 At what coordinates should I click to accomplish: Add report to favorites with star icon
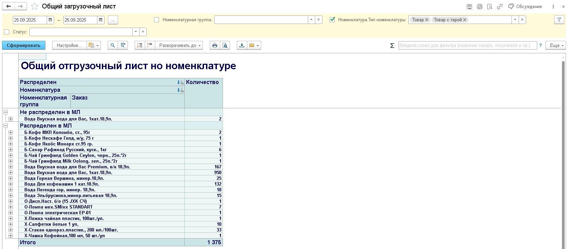(x=35, y=6)
